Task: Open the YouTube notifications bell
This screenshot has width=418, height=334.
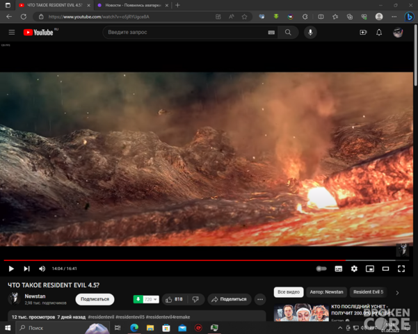Action: [379, 32]
